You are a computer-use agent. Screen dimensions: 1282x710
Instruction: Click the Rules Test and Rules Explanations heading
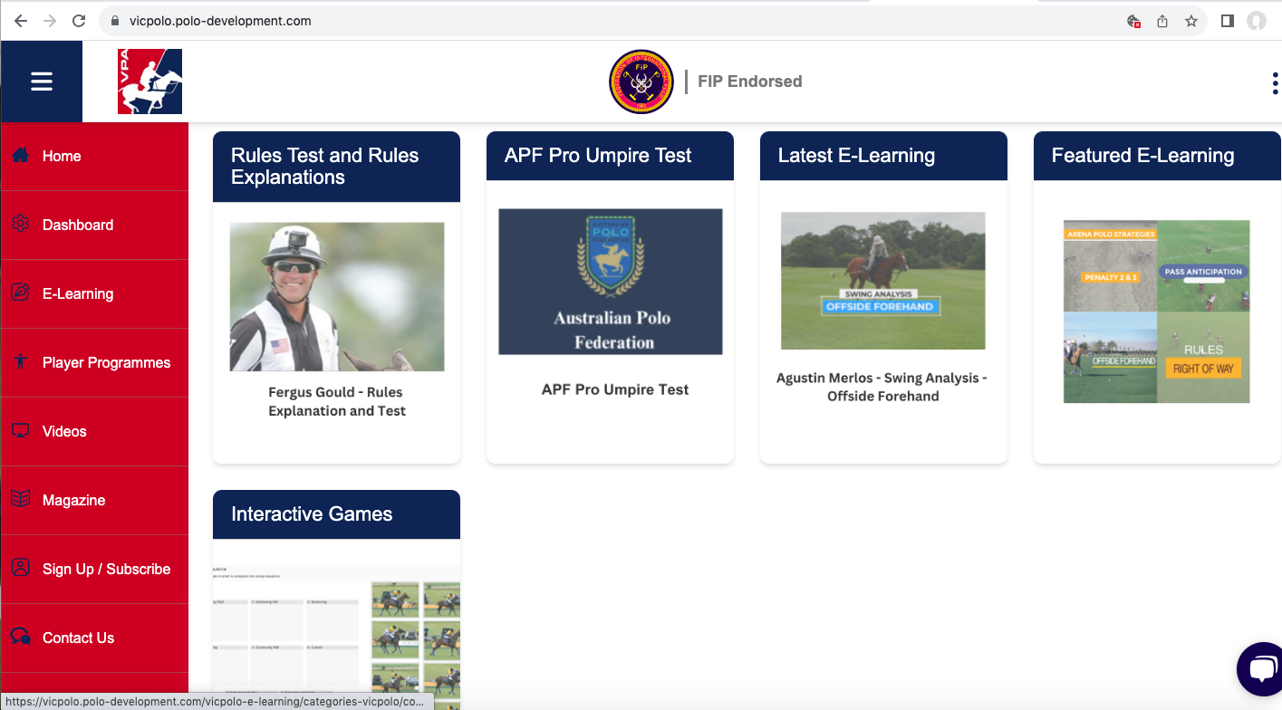click(x=325, y=167)
